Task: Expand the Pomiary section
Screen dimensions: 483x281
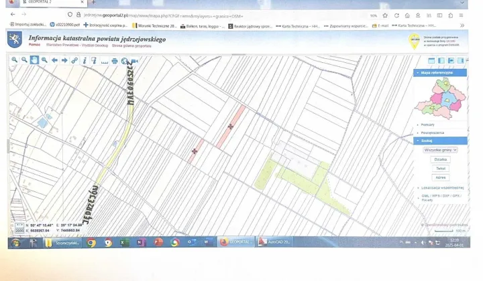Action: point(427,124)
